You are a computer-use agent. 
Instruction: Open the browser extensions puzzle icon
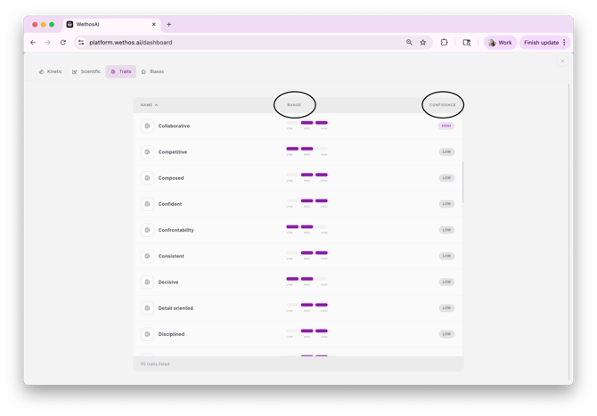tap(444, 43)
